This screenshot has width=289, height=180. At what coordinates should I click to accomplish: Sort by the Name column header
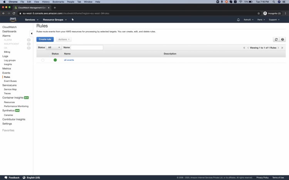67,54
